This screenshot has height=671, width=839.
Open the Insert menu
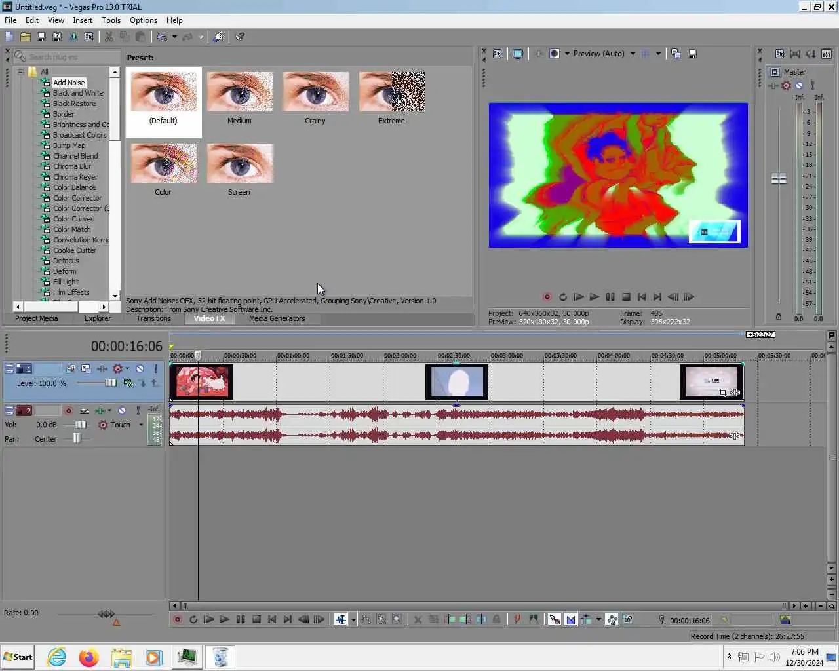[83, 20]
